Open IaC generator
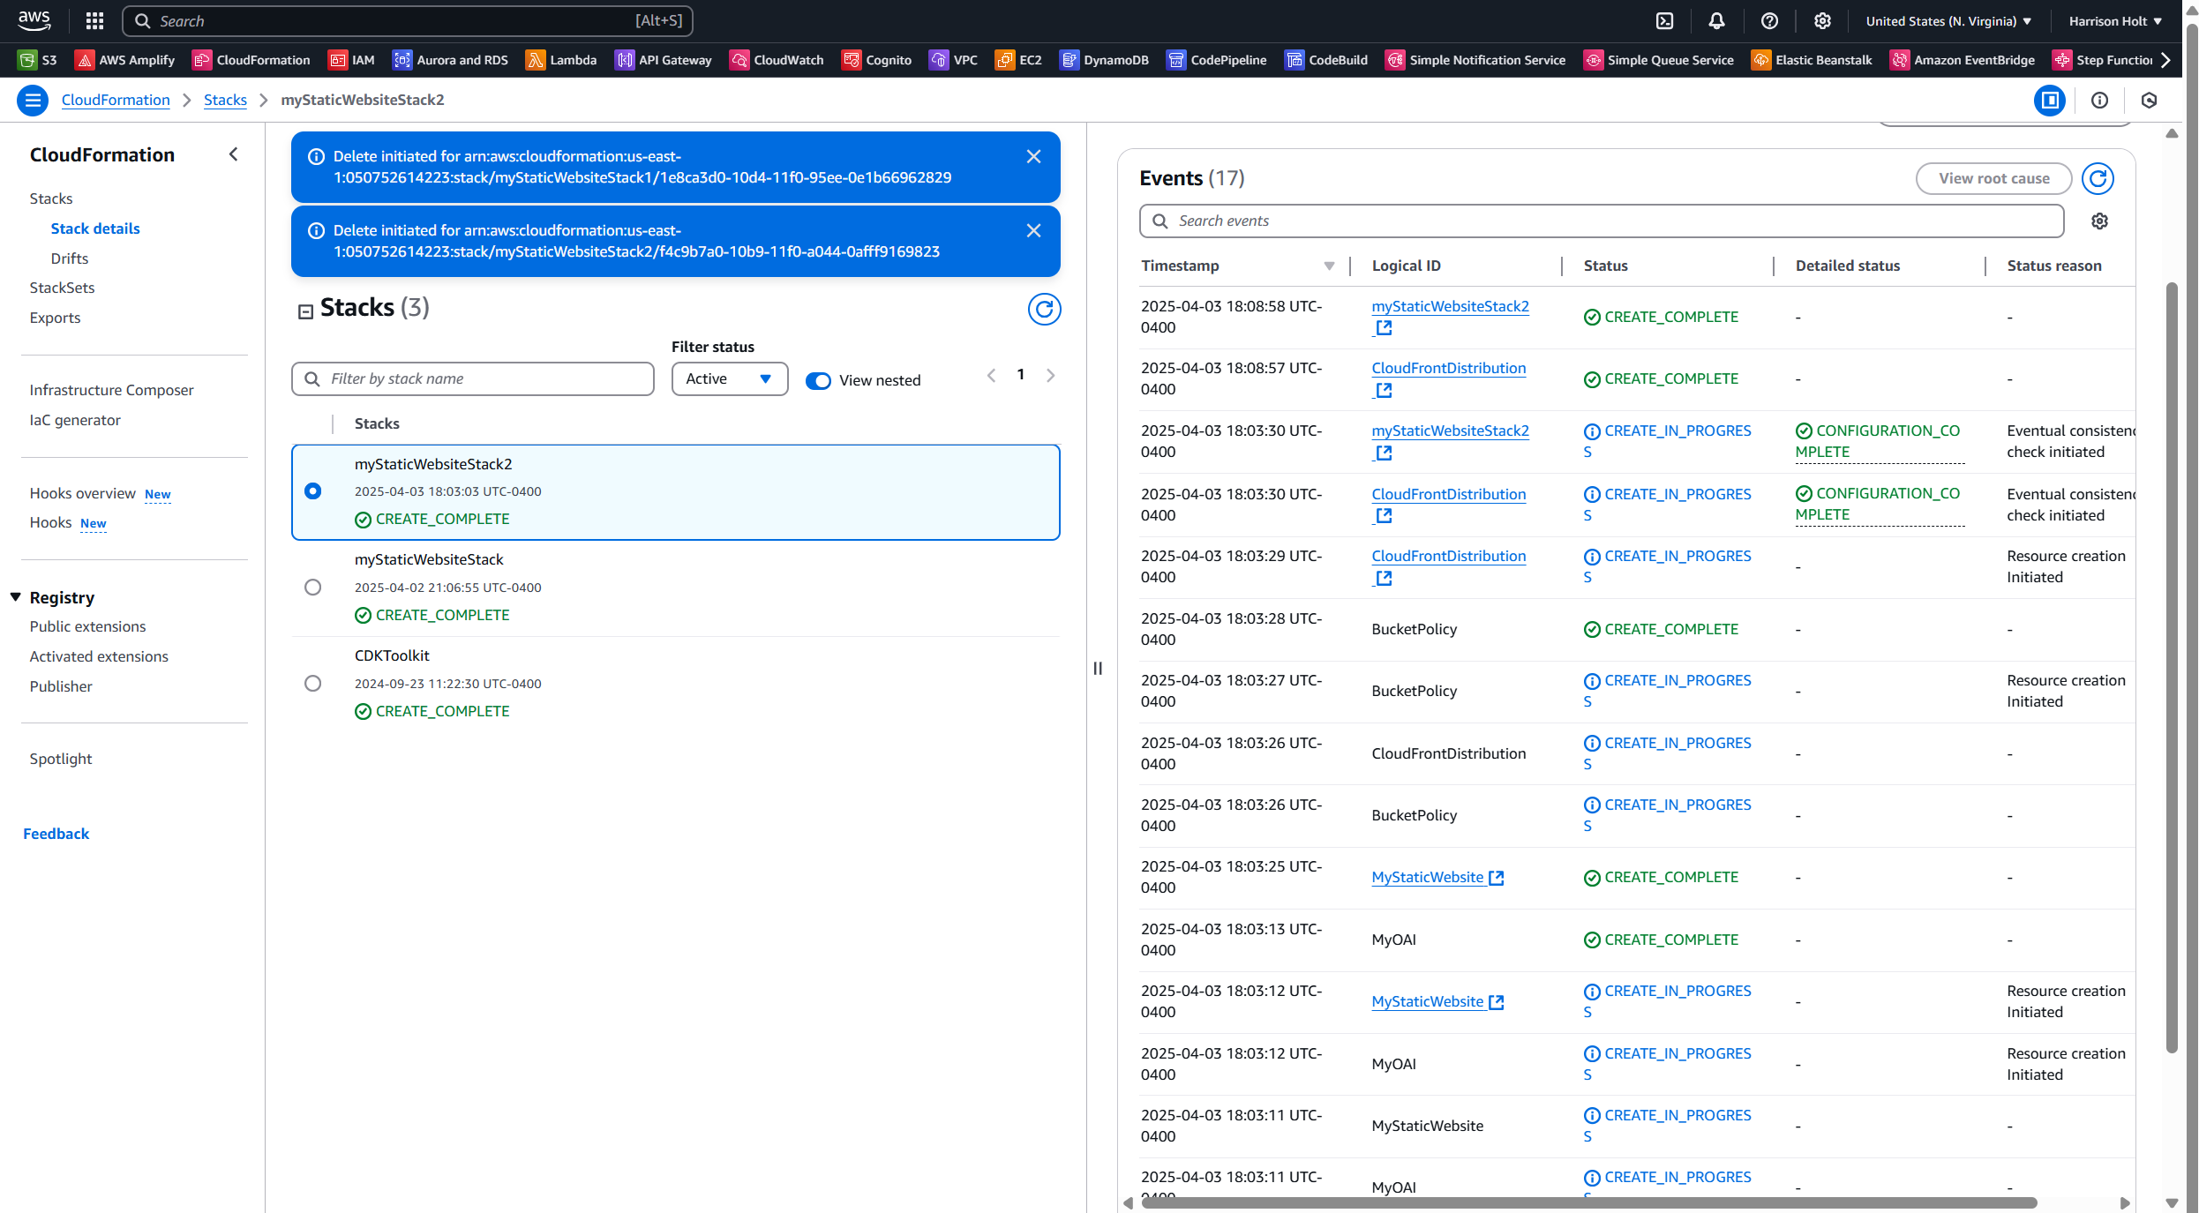Image resolution: width=2199 pixels, height=1213 pixels. [75, 420]
